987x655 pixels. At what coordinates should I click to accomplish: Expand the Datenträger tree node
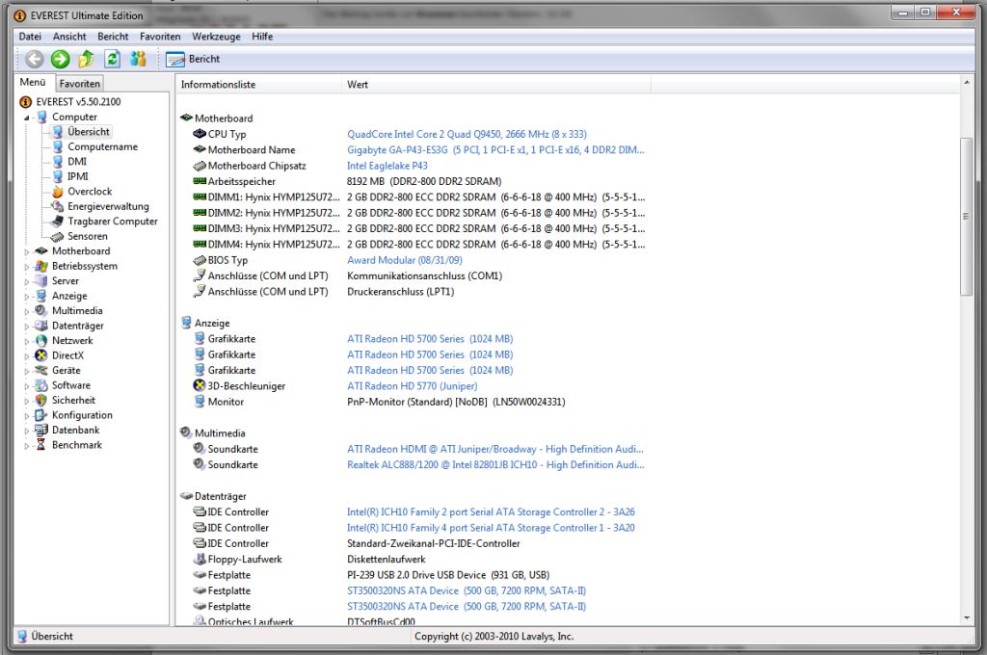tap(26, 327)
